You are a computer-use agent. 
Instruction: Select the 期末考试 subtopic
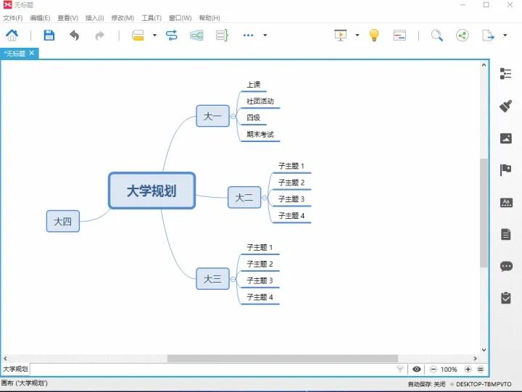(260, 135)
